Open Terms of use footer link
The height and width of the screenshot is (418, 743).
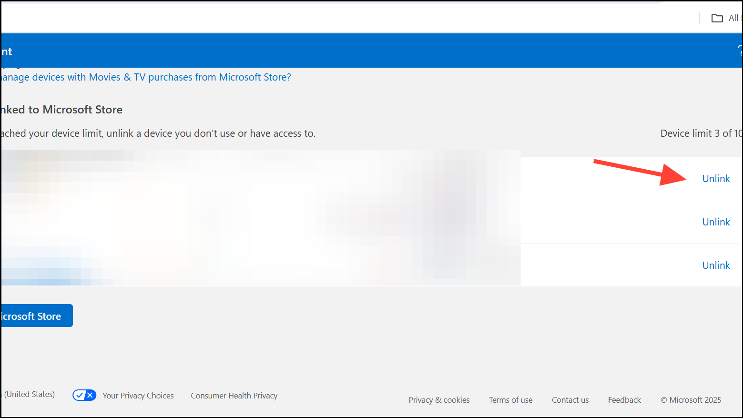(x=510, y=400)
